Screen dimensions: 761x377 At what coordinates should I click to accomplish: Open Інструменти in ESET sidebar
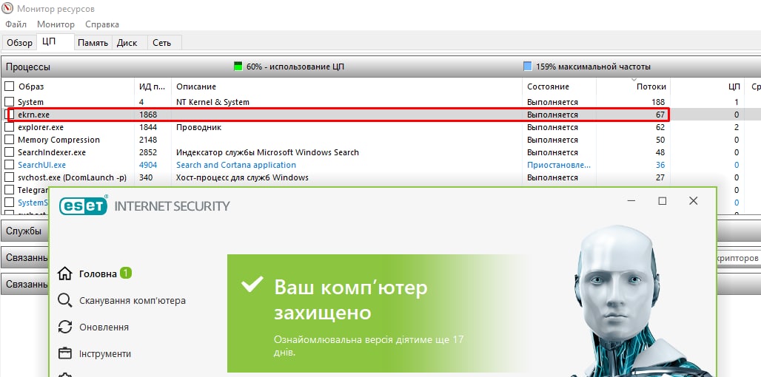coord(105,354)
